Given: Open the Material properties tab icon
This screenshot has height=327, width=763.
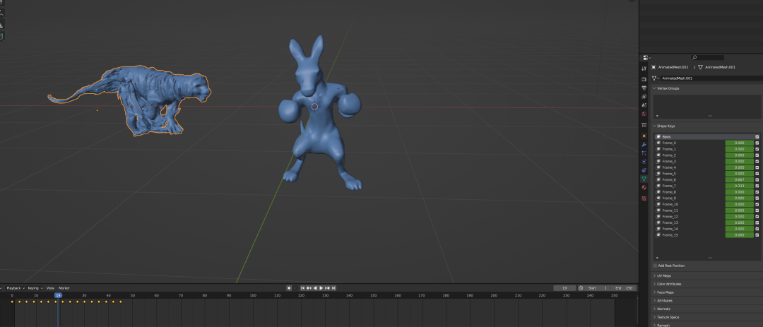Looking at the screenshot, I should click(x=644, y=187).
